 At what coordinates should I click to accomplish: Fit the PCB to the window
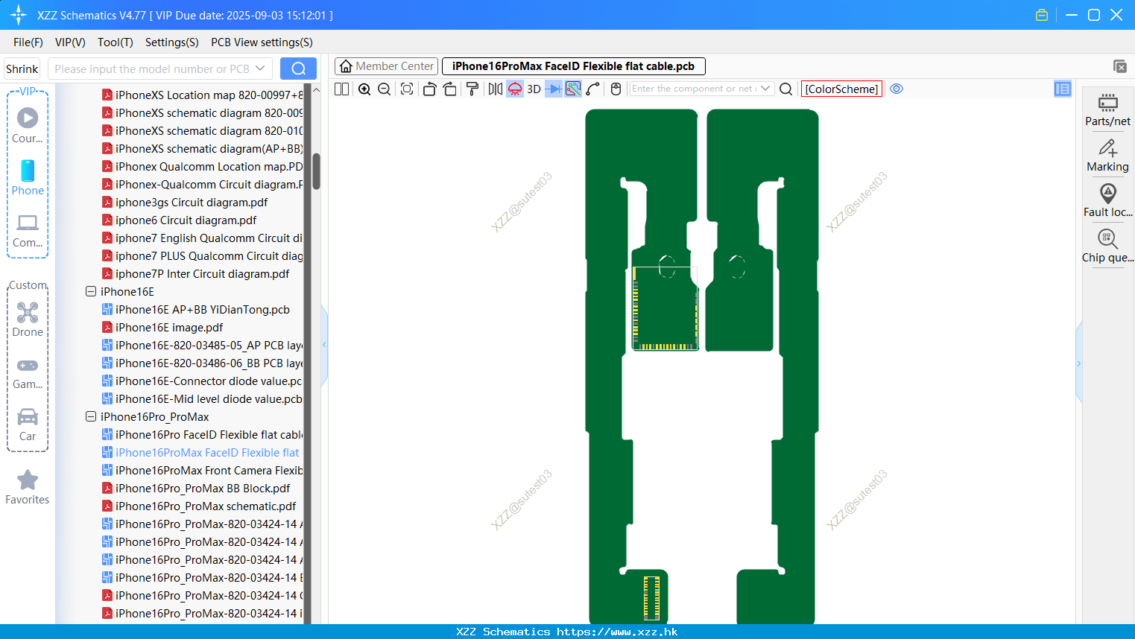tap(406, 89)
